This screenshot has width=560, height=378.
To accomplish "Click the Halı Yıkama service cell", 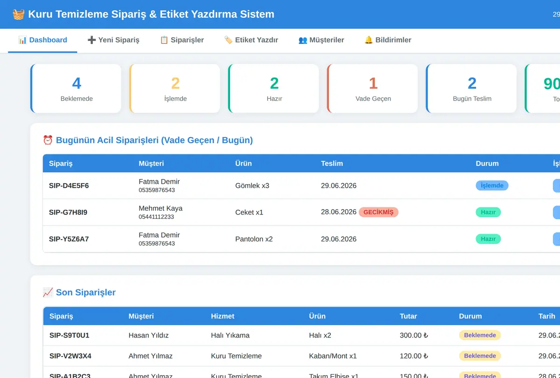I will click(230, 335).
